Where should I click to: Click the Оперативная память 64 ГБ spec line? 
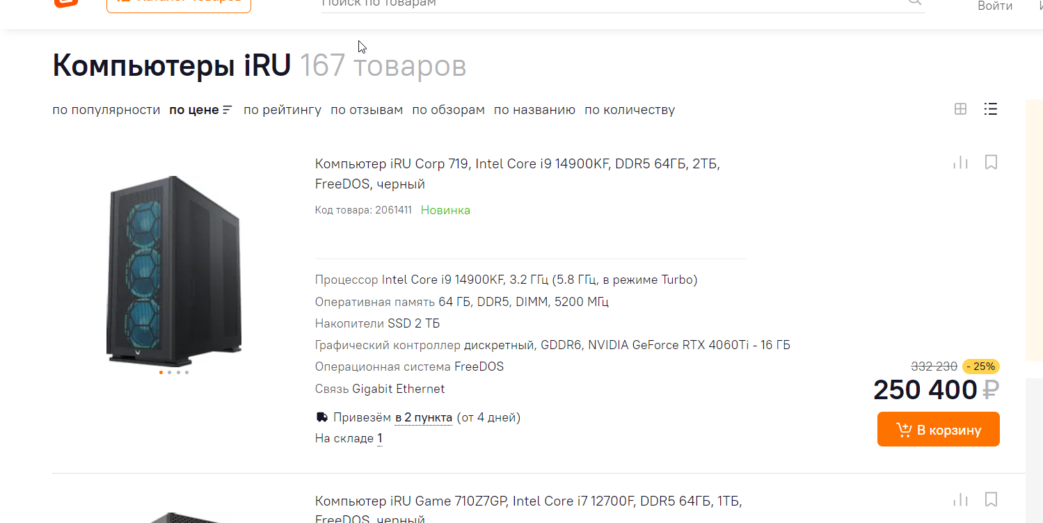[x=462, y=303]
